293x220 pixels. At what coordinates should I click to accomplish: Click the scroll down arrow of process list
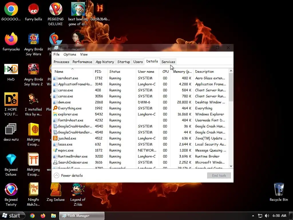tap(231, 166)
